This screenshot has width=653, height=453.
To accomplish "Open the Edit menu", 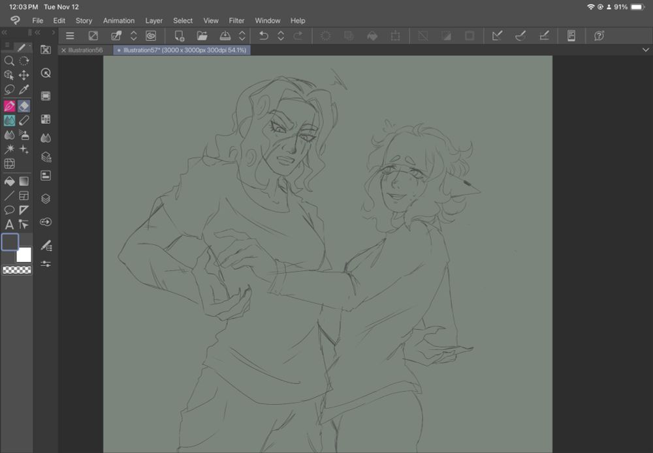I will click(59, 20).
